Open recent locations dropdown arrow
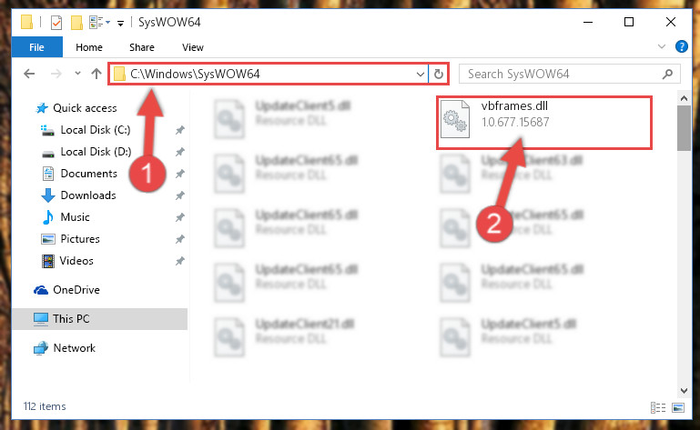 [x=77, y=73]
